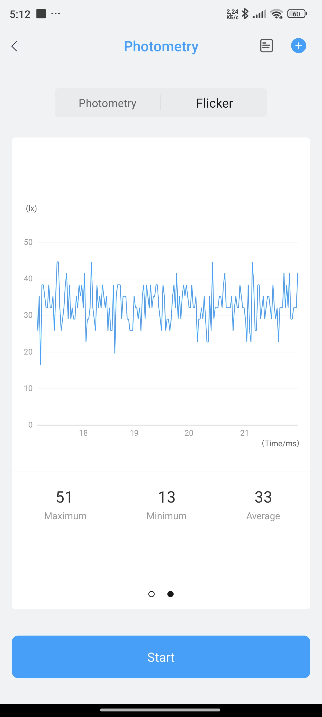Tap the blue plus add icon

(299, 46)
